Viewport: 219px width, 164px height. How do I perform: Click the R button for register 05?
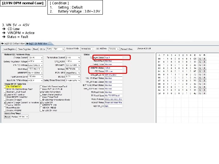pyautogui.click(x=204, y=74)
